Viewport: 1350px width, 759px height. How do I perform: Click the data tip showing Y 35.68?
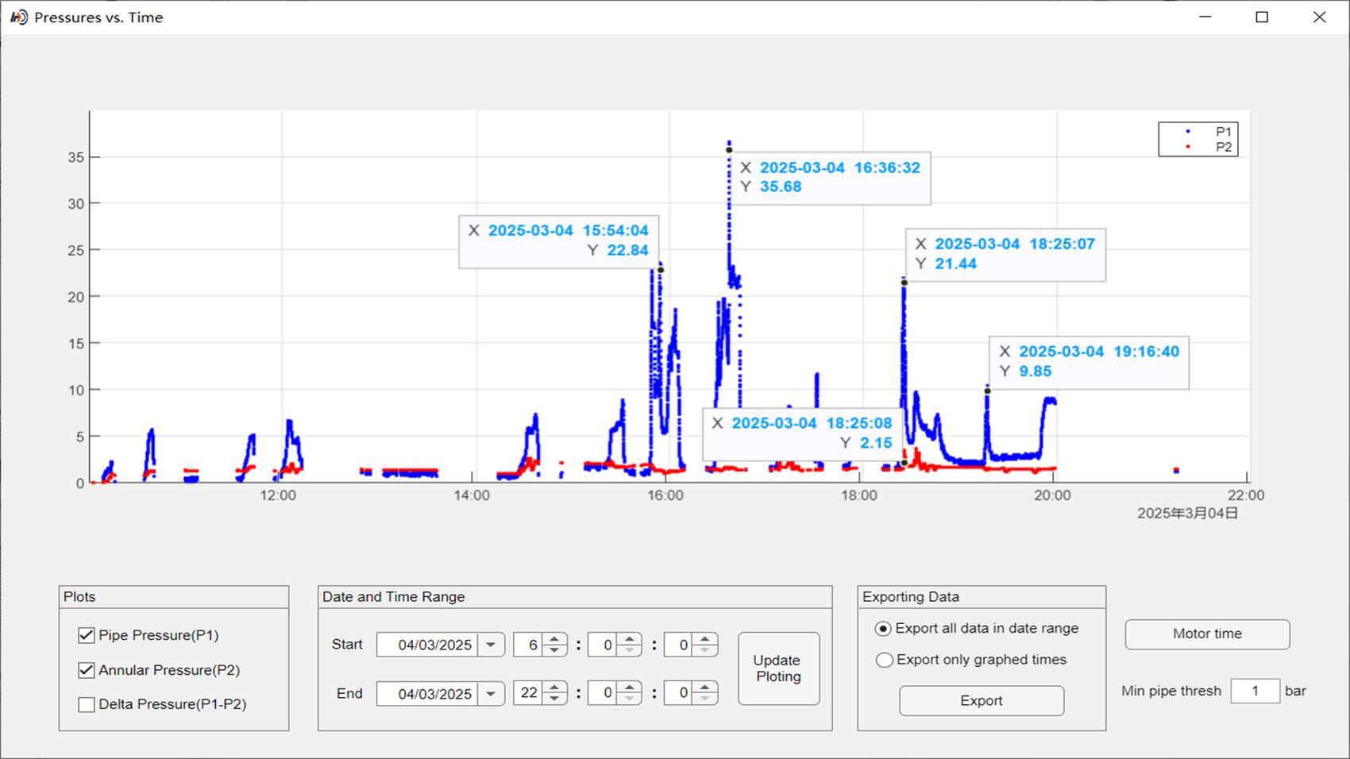coord(830,178)
